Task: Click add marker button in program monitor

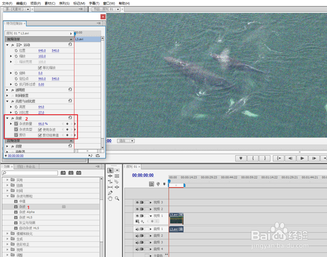Action: (241, 158)
